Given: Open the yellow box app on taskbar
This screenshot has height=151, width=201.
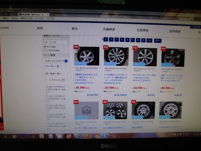Looking at the screenshot, I should (x=87, y=136).
